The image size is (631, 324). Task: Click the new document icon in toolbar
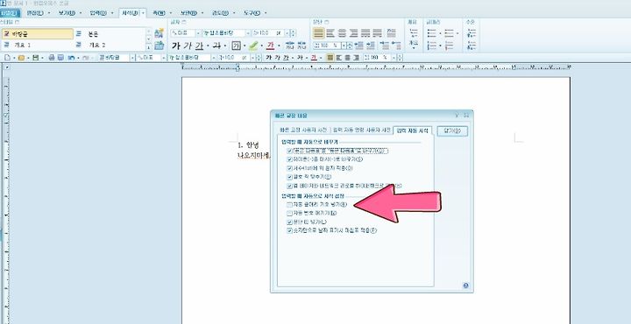7,58
